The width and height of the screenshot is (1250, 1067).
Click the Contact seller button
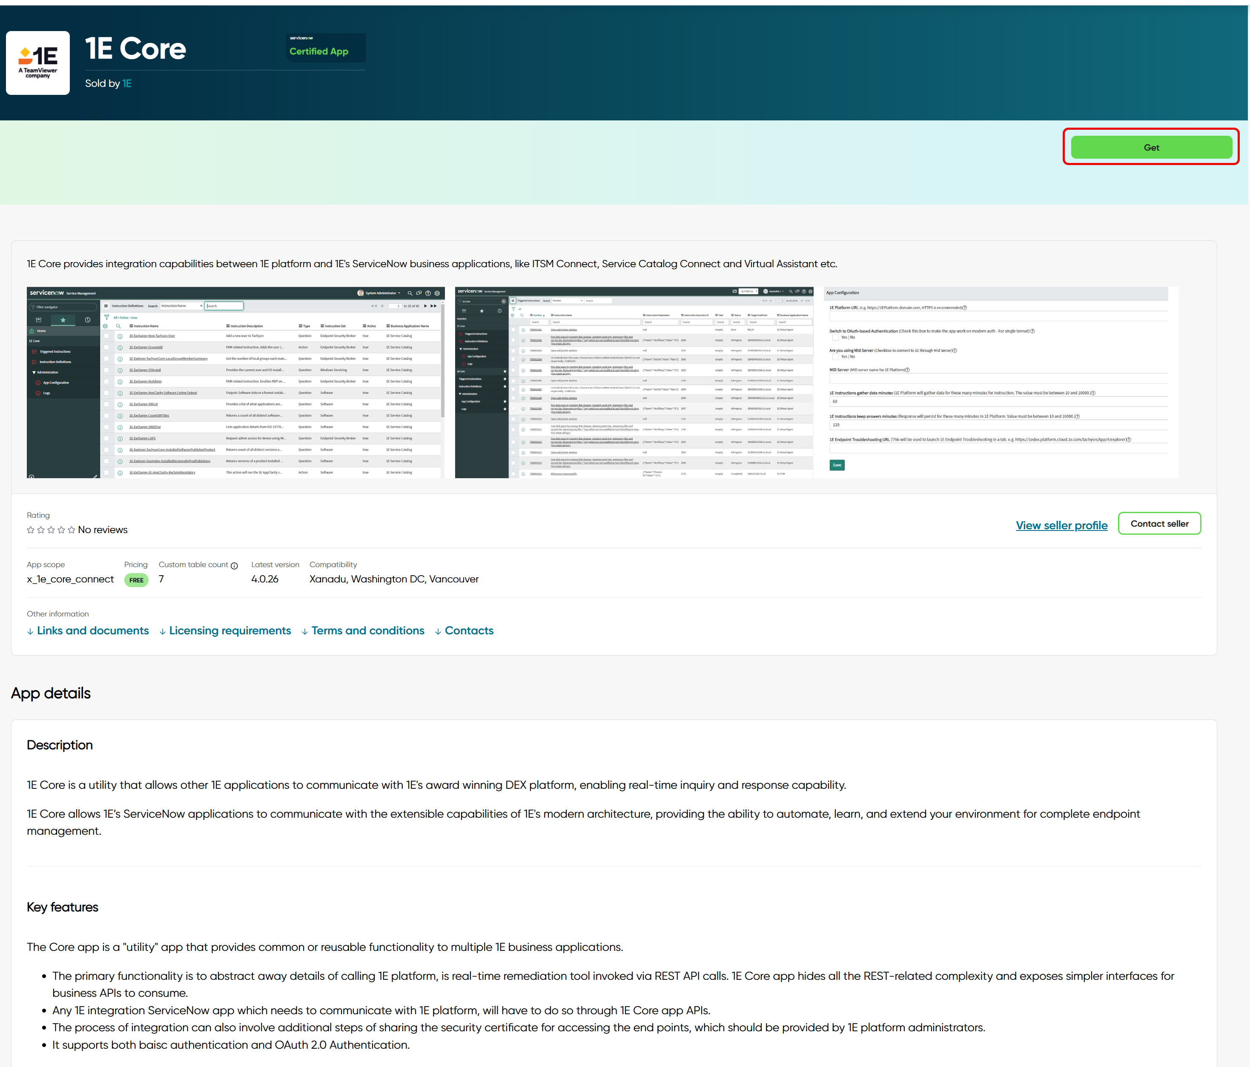tap(1159, 523)
